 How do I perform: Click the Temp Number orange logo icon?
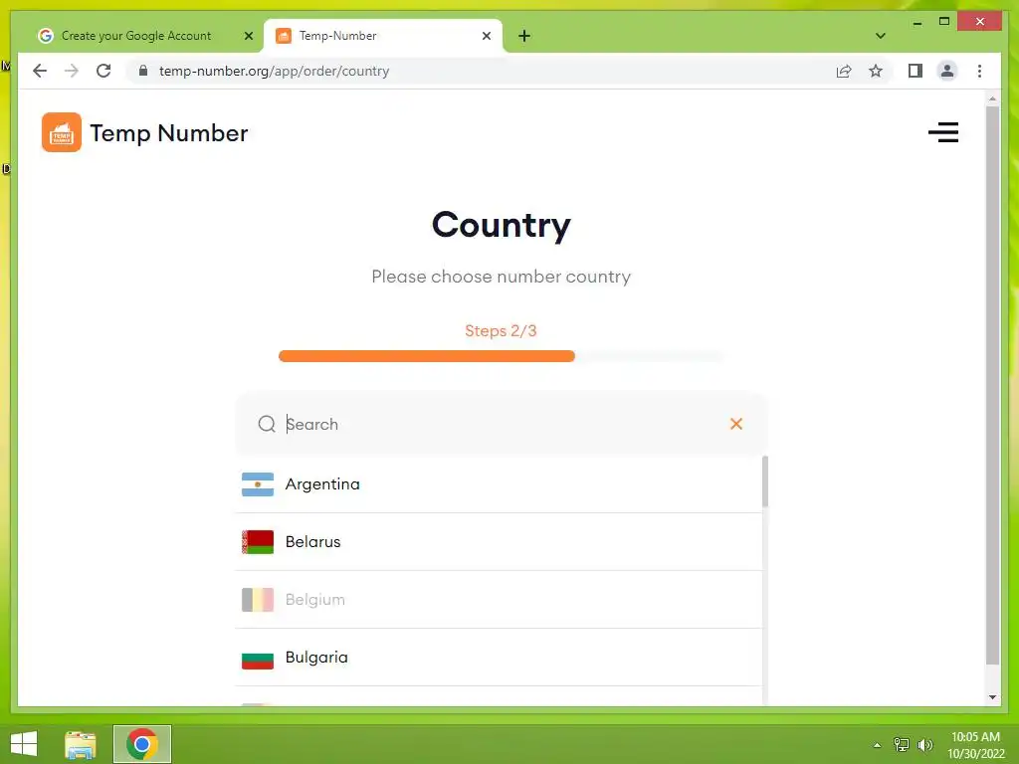[x=62, y=132]
